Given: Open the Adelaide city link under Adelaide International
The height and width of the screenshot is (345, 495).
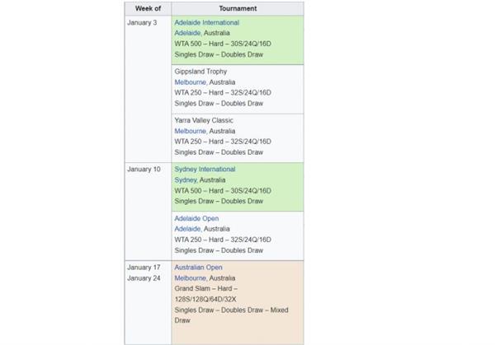Looking at the screenshot, I should pyautogui.click(x=187, y=33).
